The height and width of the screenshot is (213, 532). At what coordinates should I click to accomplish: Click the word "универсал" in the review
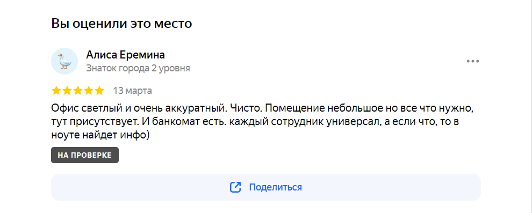point(354,122)
